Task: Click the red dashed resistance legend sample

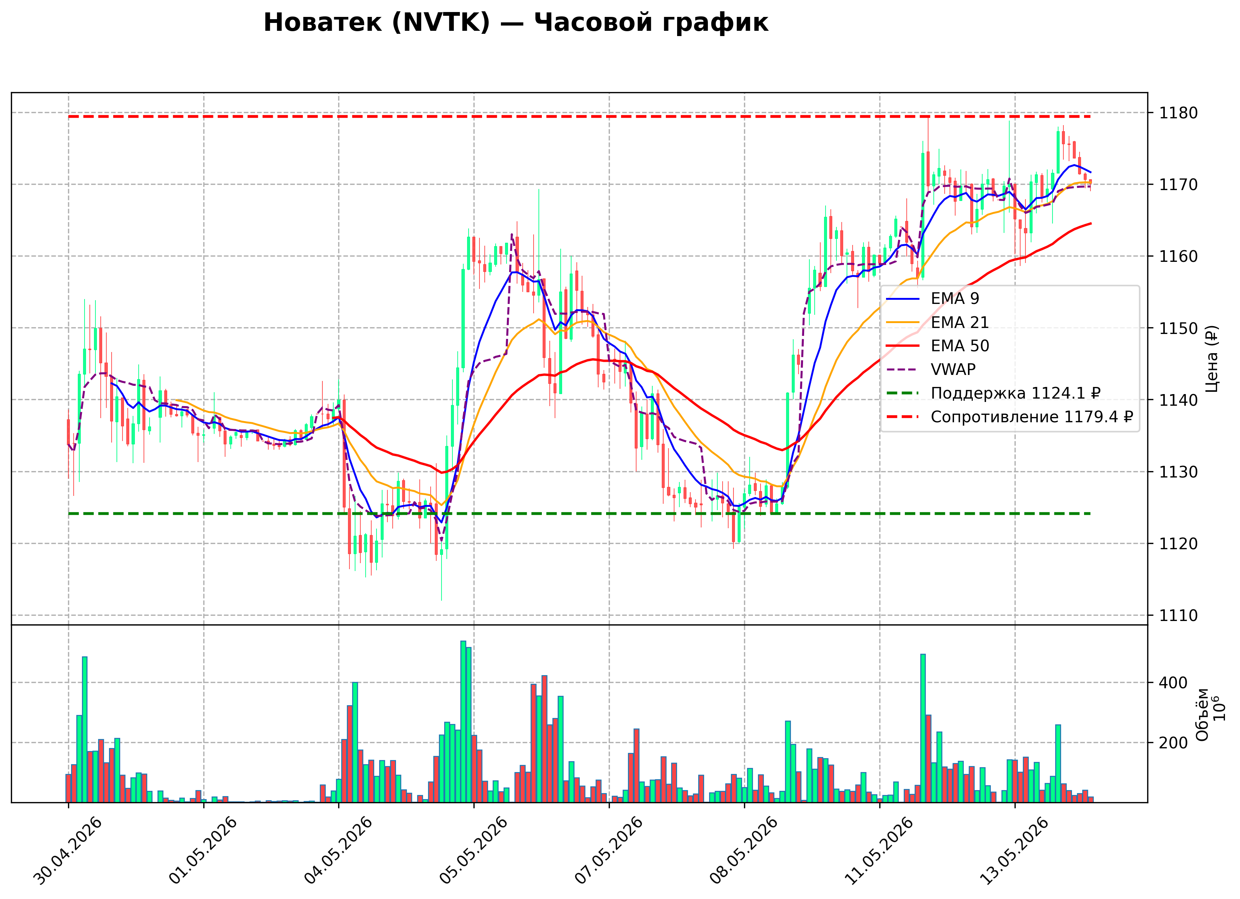Action: pyautogui.click(x=903, y=417)
